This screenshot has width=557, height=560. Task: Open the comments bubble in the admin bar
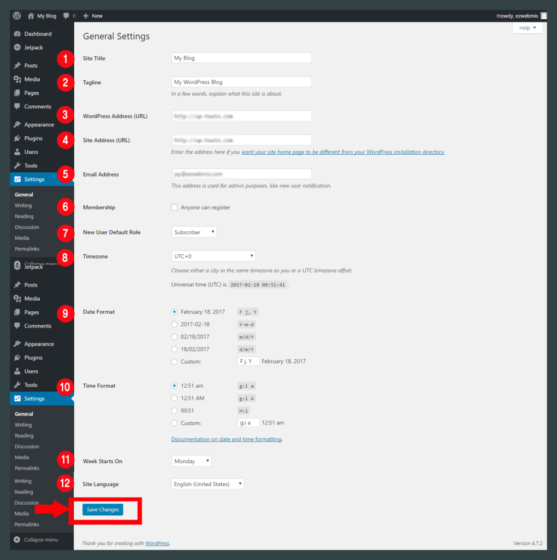point(66,16)
